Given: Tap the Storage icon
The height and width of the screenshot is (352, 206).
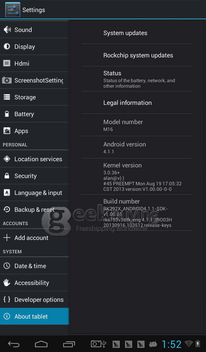Looking at the screenshot, I should [x=7, y=97].
